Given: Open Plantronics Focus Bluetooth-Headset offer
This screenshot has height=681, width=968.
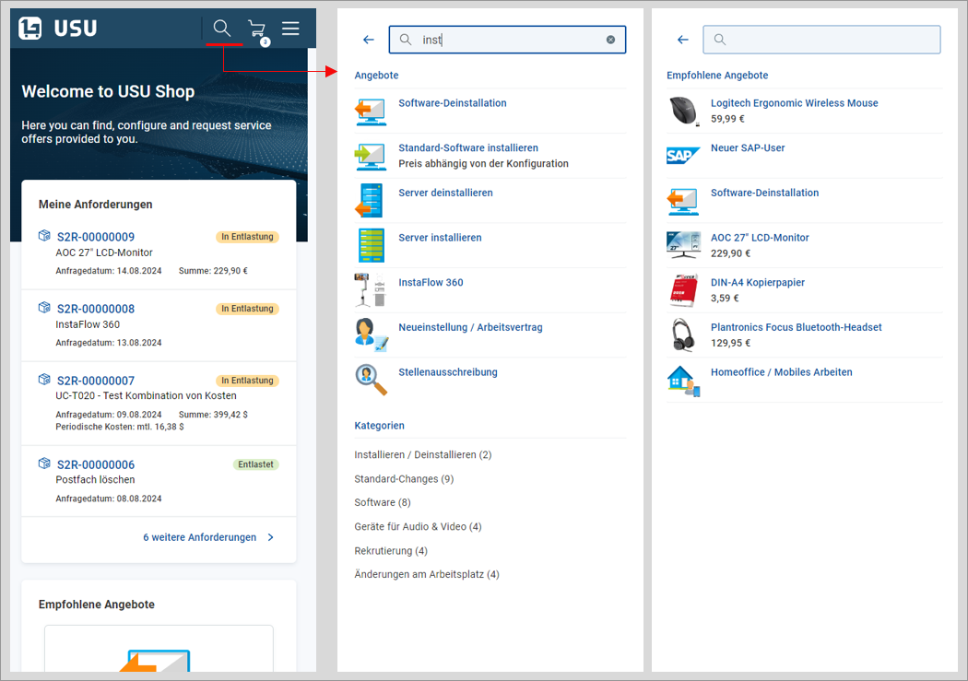Looking at the screenshot, I should point(796,327).
